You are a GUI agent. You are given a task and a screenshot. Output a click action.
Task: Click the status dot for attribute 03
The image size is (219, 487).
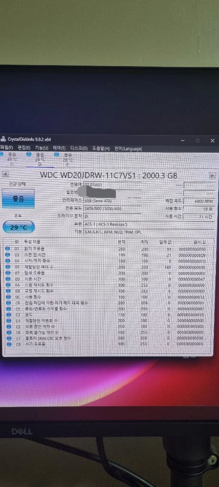[x=8, y=255]
